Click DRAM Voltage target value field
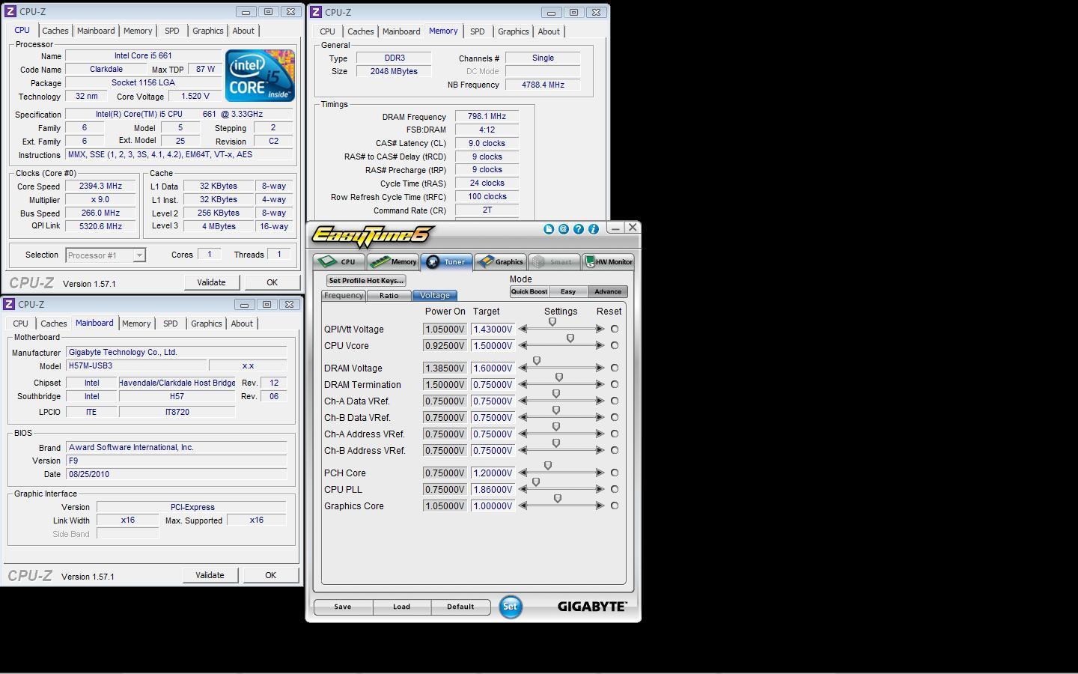 pyautogui.click(x=493, y=368)
